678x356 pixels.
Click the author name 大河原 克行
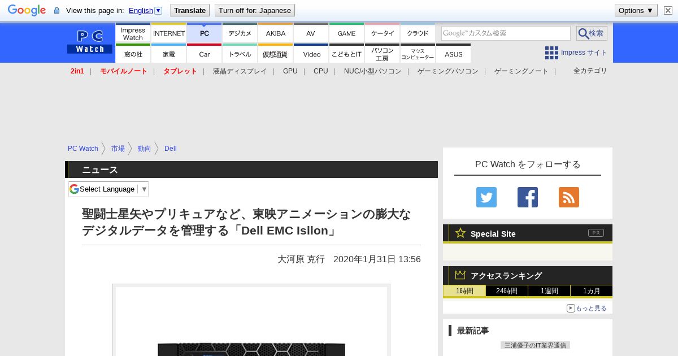[x=301, y=259]
